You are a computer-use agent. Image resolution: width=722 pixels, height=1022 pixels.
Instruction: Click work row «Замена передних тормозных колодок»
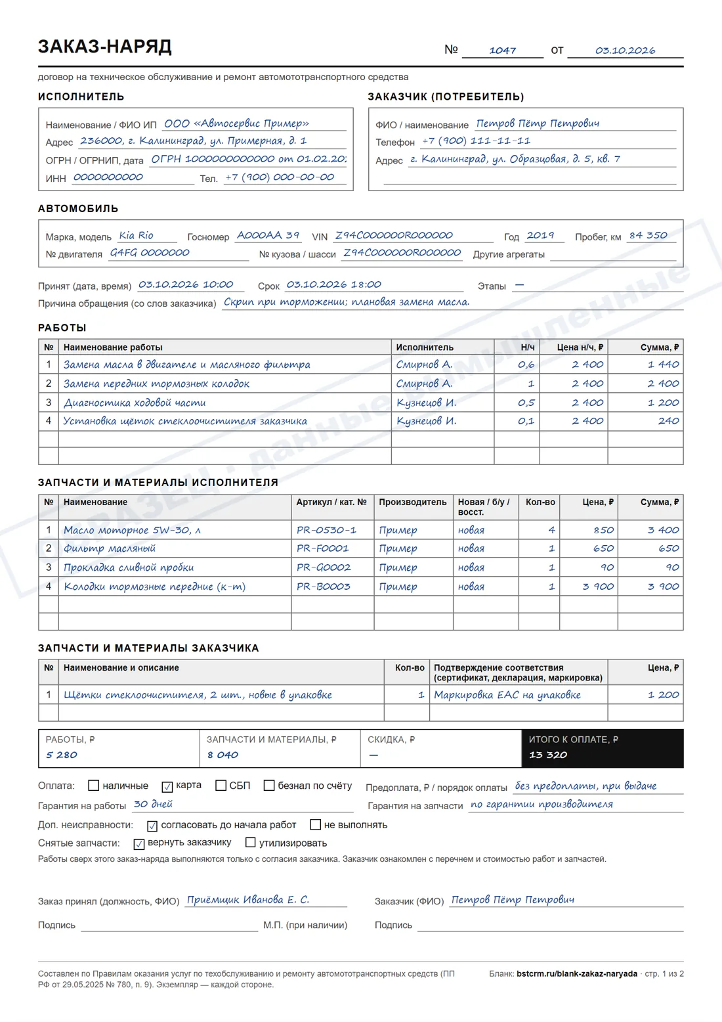(x=361, y=384)
